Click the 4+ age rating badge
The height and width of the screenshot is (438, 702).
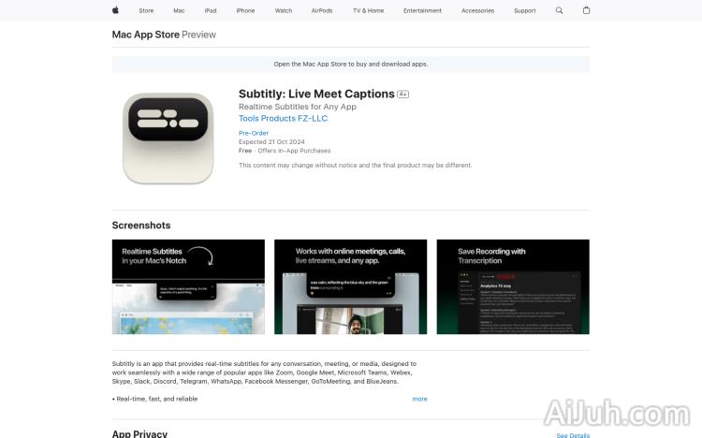[402, 94]
